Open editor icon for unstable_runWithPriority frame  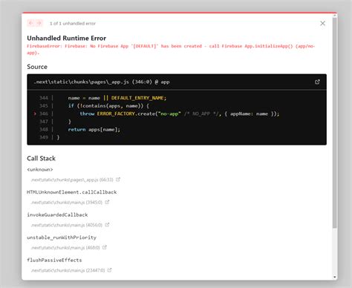tap(105, 247)
